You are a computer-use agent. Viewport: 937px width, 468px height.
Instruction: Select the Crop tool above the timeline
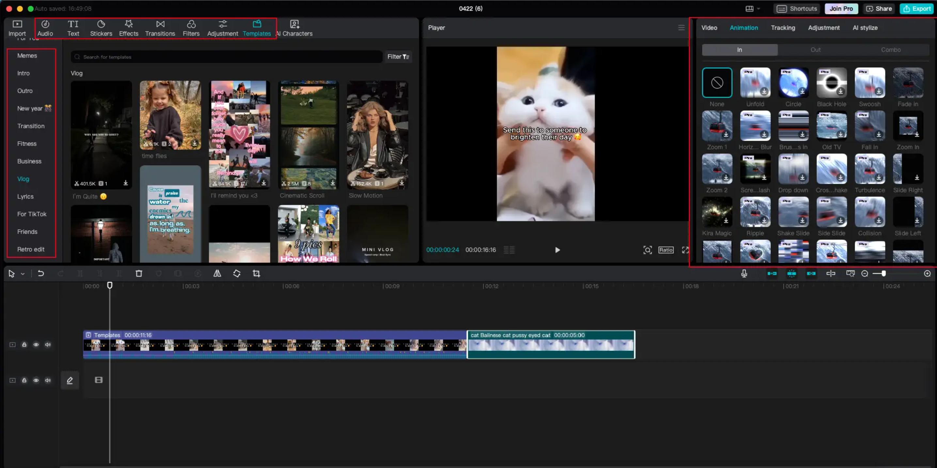[x=256, y=273]
